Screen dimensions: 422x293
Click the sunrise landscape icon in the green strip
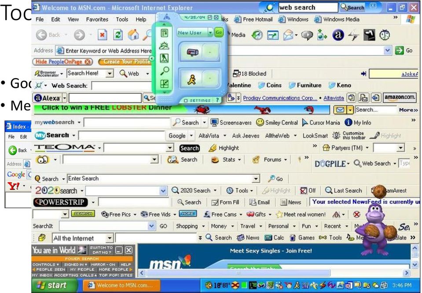coord(164,46)
